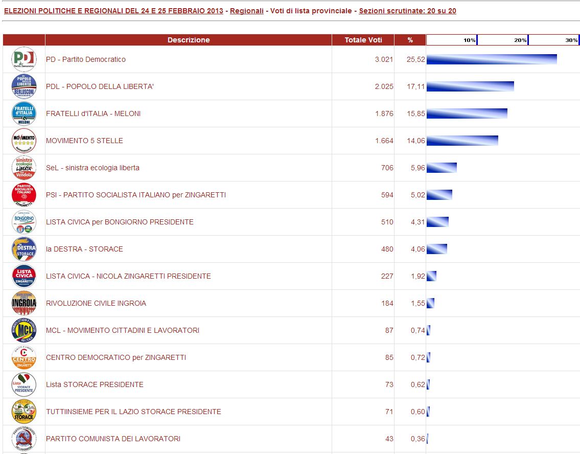The height and width of the screenshot is (454, 580).
Task: Click the Movimento 5 Stelle percentage bar
Action: coord(462,141)
